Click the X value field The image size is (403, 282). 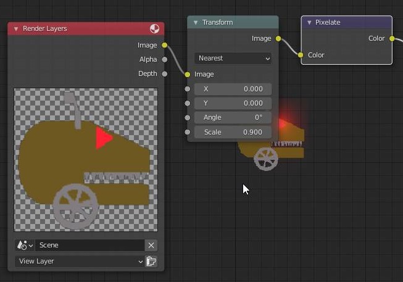pyautogui.click(x=233, y=89)
